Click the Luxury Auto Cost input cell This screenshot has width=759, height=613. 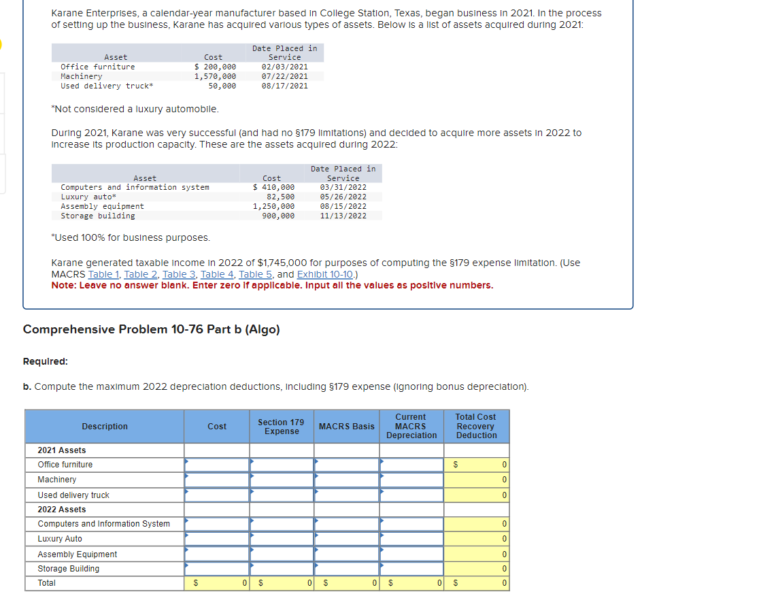pyautogui.click(x=217, y=539)
